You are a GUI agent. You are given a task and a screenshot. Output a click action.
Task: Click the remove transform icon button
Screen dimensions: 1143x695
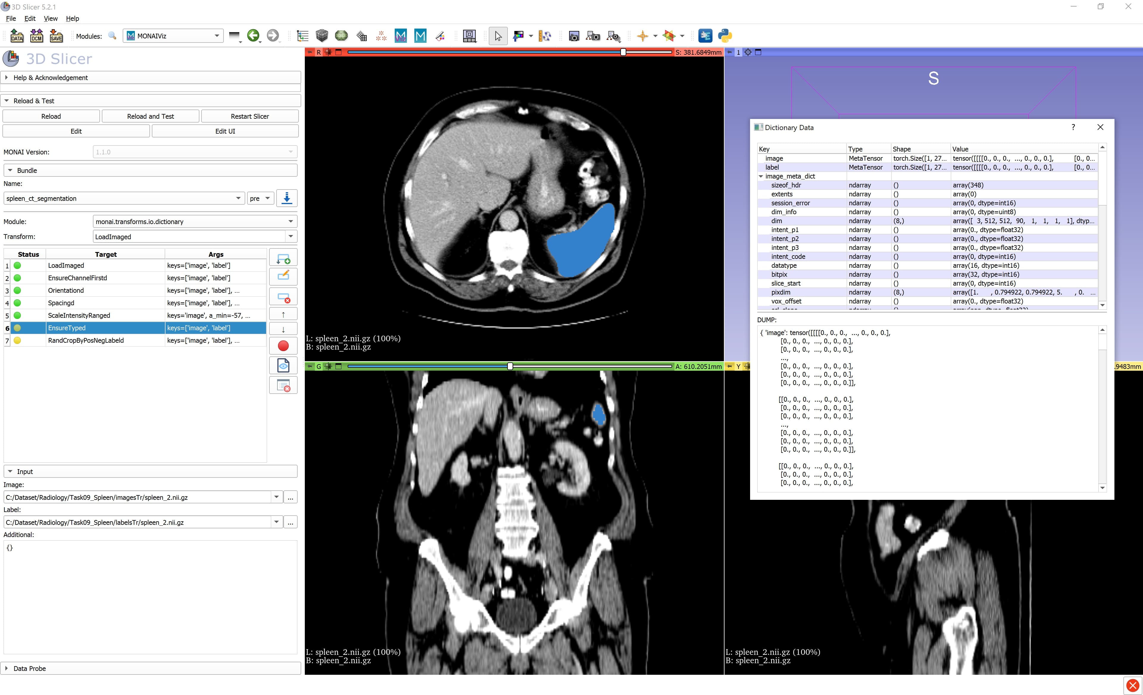(283, 297)
